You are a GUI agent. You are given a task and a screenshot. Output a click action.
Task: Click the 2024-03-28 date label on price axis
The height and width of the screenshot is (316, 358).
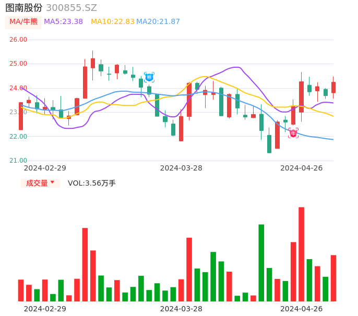pyautogui.click(x=181, y=168)
